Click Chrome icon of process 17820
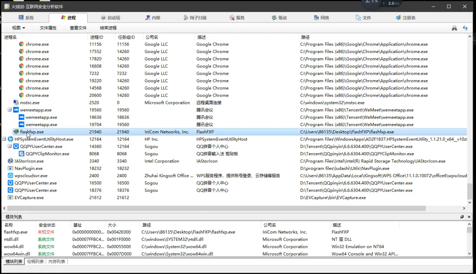The image size is (476, 274). pyautogui.click(x=22, y=59)
